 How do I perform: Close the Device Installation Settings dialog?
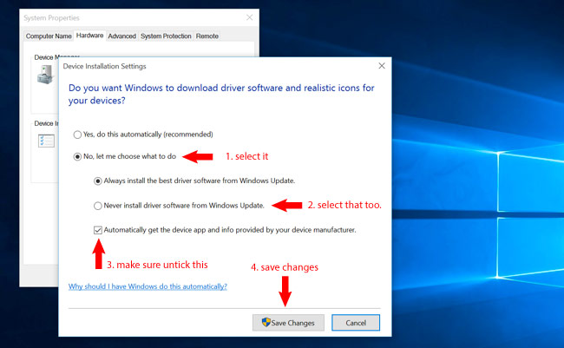[x=382, y=66]
